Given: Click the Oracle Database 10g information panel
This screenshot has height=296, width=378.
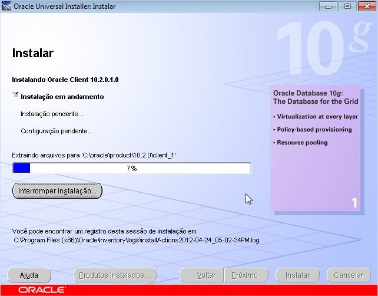Looking at the screenshot, I should point(316,148).
